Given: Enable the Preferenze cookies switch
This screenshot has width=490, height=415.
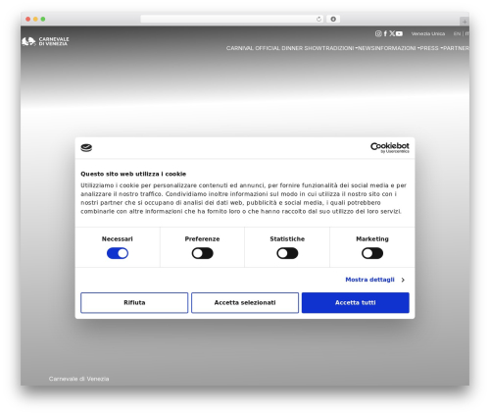Looking at the screenshot, I should [x=203, y=253].
